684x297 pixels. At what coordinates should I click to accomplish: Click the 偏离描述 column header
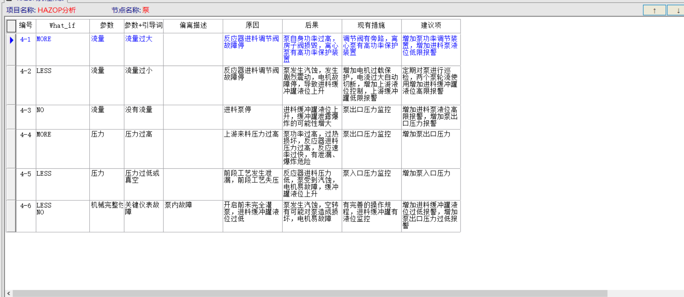coord(193,26)
